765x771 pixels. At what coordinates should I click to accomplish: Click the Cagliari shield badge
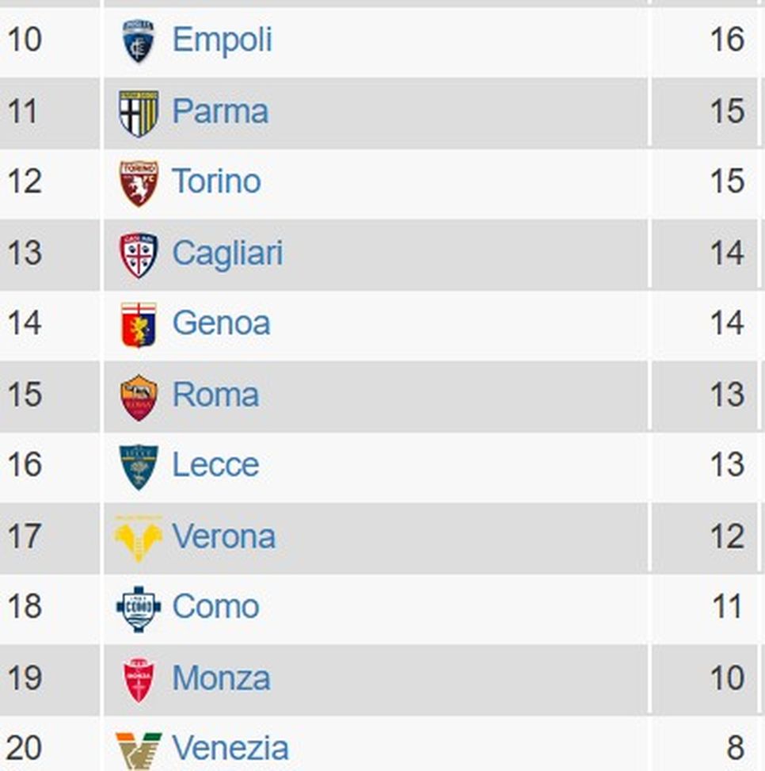pos(139,253)
